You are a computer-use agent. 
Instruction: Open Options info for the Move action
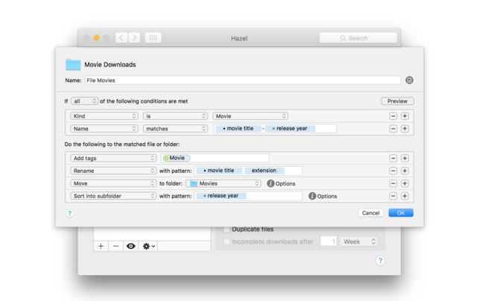[x=270, y=183]
